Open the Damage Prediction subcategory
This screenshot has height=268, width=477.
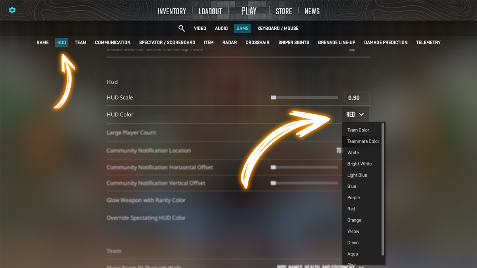click(x=386, y=42)
